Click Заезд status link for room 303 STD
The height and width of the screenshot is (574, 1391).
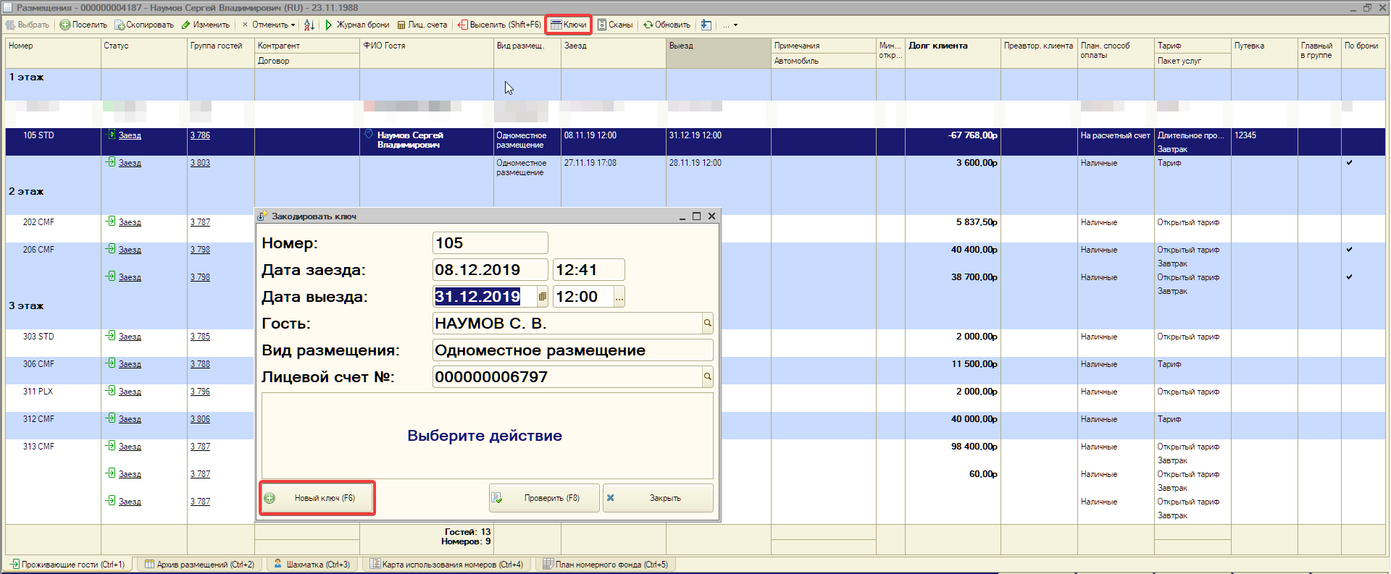[x=130, y=337]
